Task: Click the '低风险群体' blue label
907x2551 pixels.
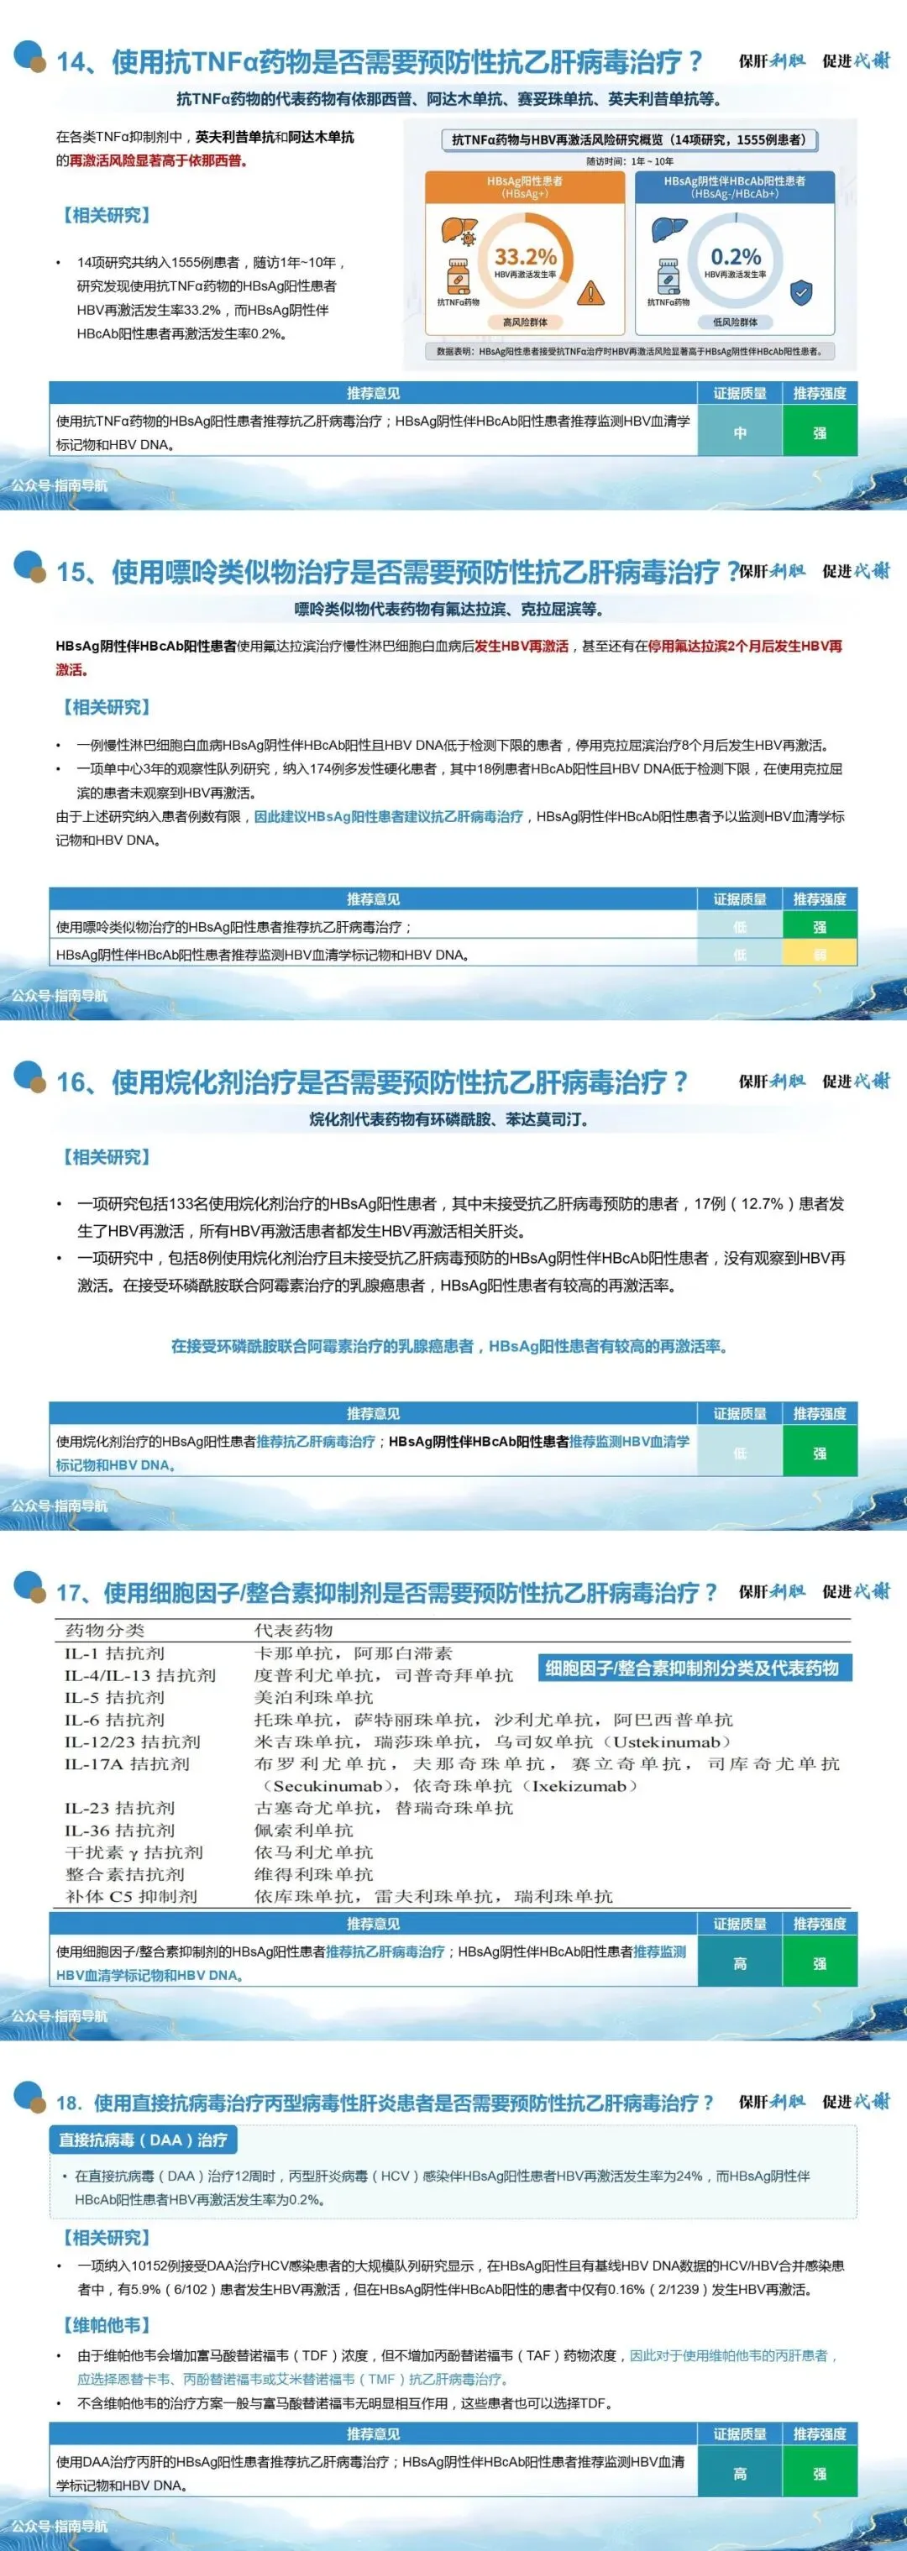Action: coord(735,322)
